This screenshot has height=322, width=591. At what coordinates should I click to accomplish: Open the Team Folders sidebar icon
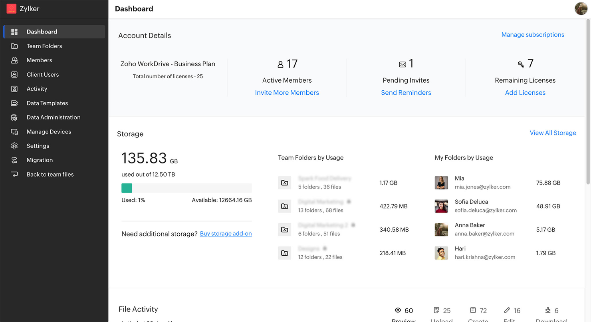(15, 46)
